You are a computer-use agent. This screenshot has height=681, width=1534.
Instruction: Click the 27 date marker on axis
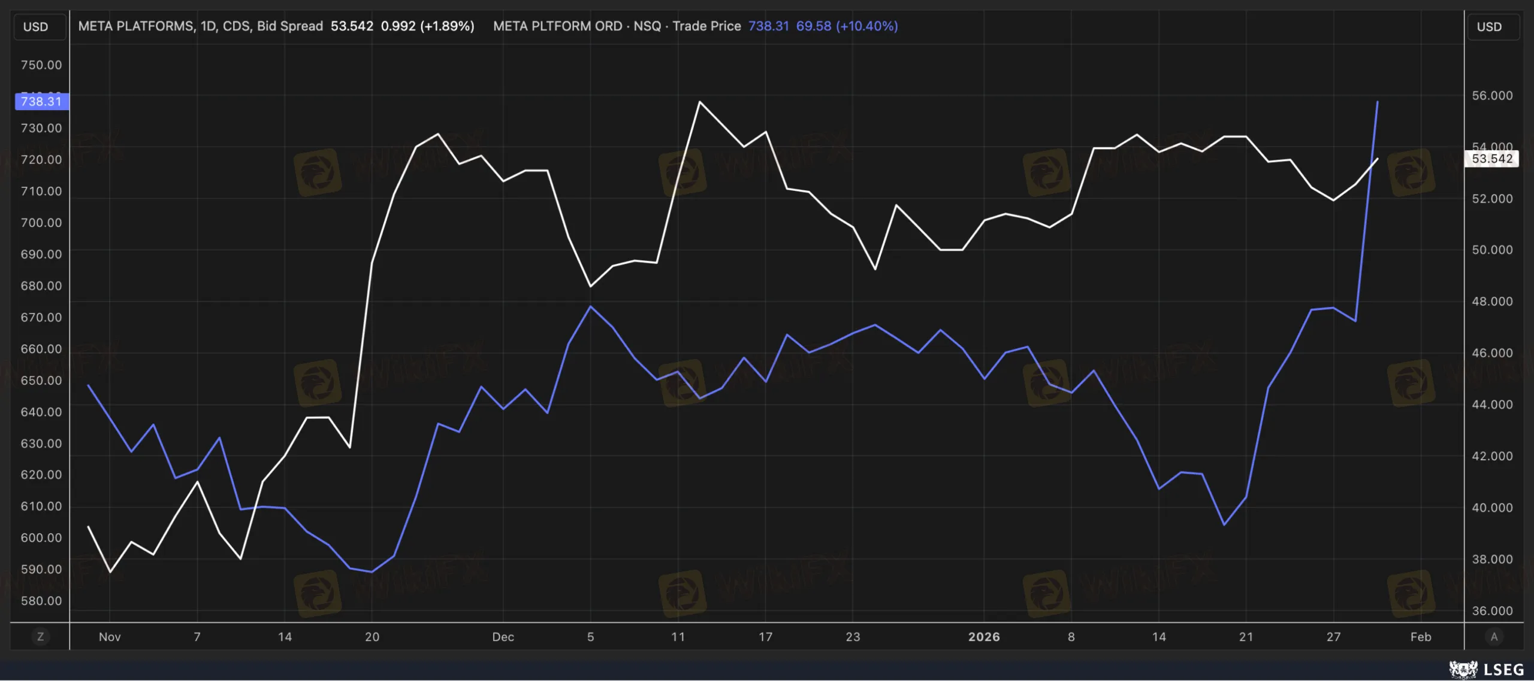[1333, 637]
